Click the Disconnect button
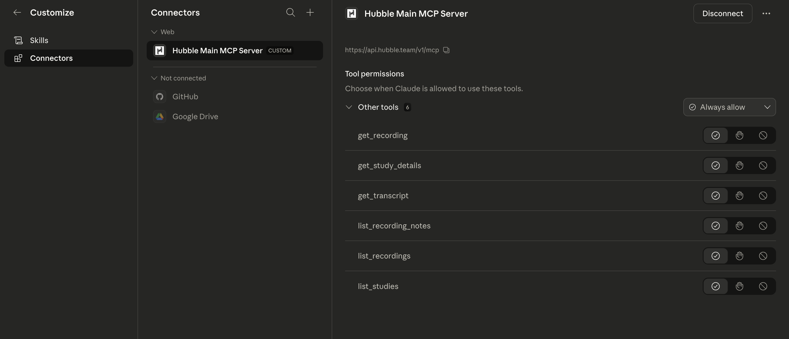789x339 pixels. [x=723, y=13]
